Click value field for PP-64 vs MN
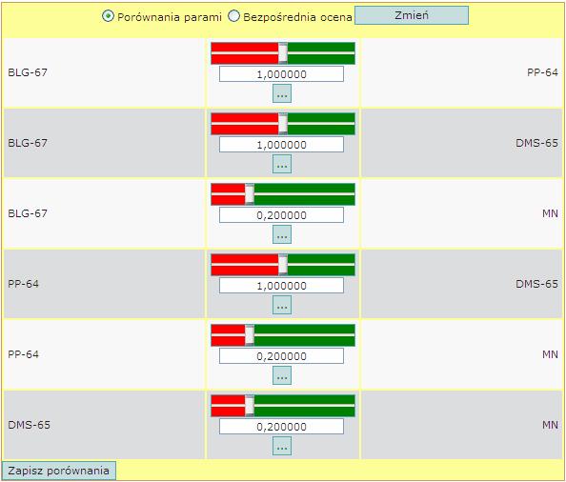Screen dimensions: 566x482 point(281,356)
